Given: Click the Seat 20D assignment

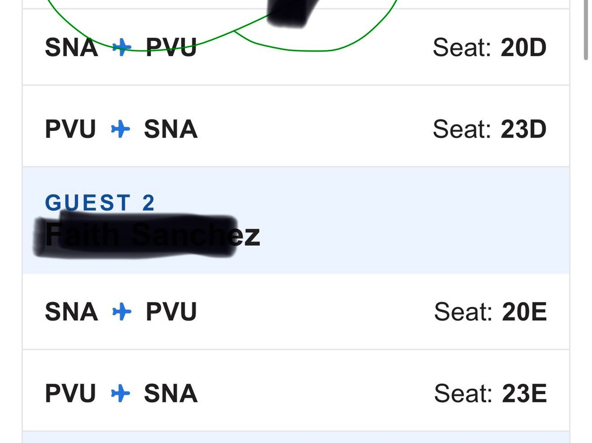Looking at the screenshot, I should pos(489,48).
